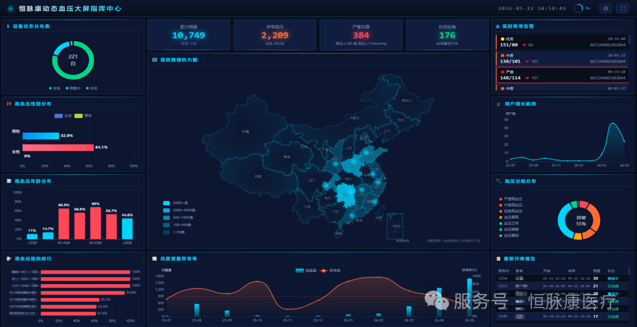This screenshot has width=637, height=327.
Task: Click 内蒙古 region on the heat map
Action: pos(354,118)
